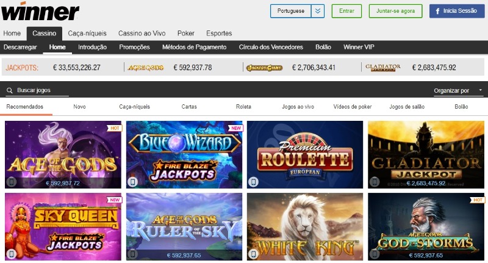Open the White King game thumbnail
The image size is (488, 263).
pyautogui.click(x=305, y=226)
